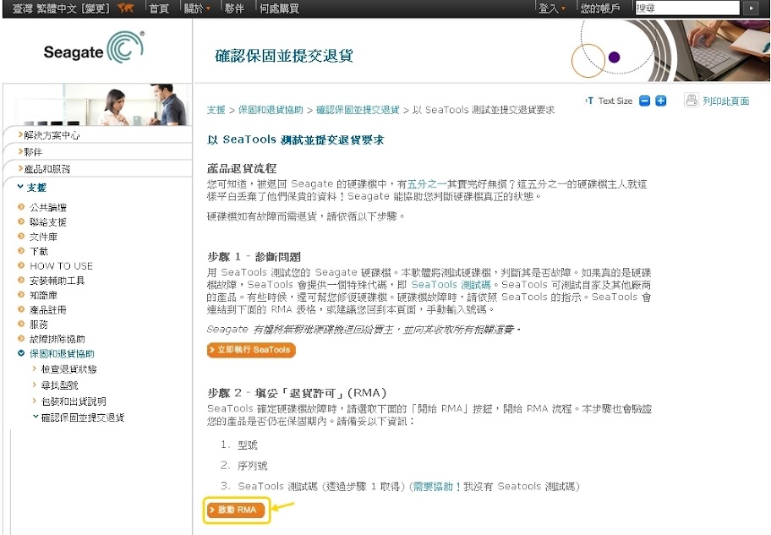This screenshot has width=771, height=535.
Task: Open 您的帳戶 in top navigation
Action: click(600, 8)
